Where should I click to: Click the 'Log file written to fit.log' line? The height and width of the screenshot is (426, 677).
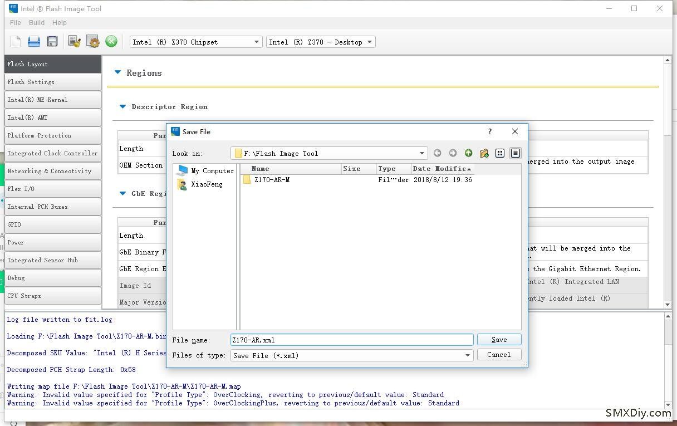[x=60, y=320]
